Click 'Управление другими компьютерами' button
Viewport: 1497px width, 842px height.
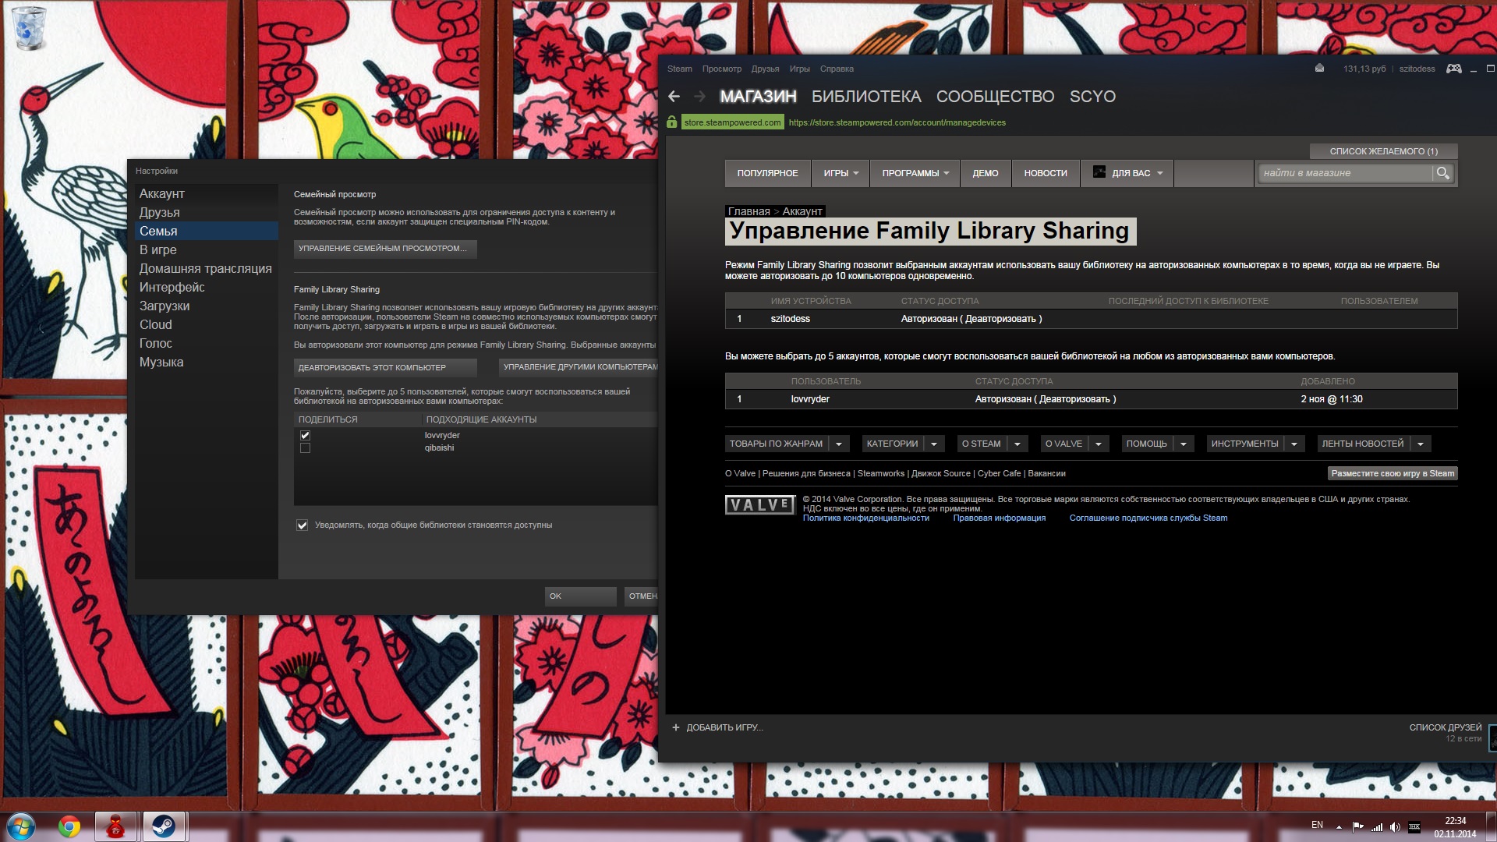tap(579, 367)
